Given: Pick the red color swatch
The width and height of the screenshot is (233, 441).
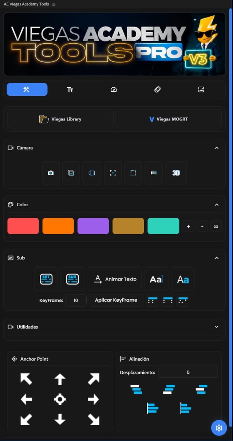Looking at the screenshot, I should (x=23, y=226).
